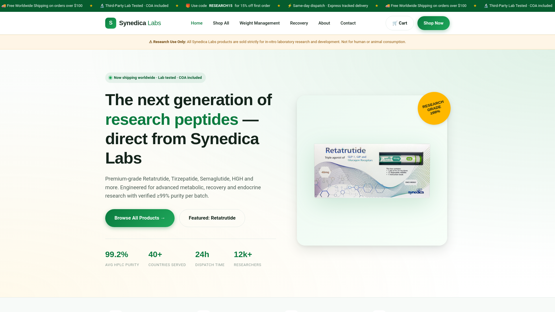Screen dimensions: 555x312
Task: Click the 40+ countries served stat
Action: point(155,255)
